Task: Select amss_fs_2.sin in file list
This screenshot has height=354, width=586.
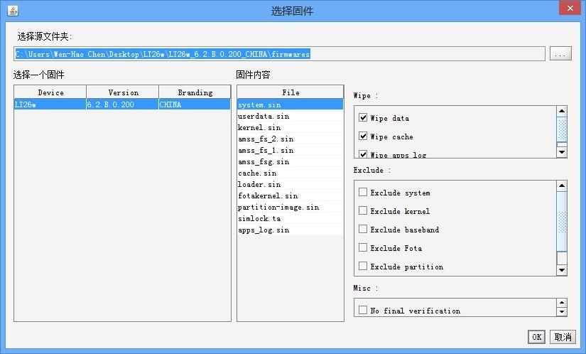Action: pyautogui.click(x=290, y=139)
